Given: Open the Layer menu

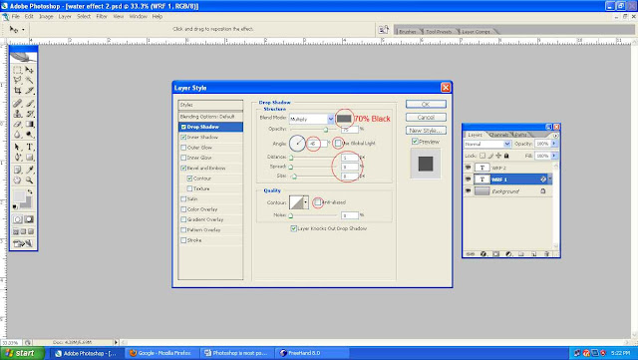Looking at the screenshot, I should (65, 16).
